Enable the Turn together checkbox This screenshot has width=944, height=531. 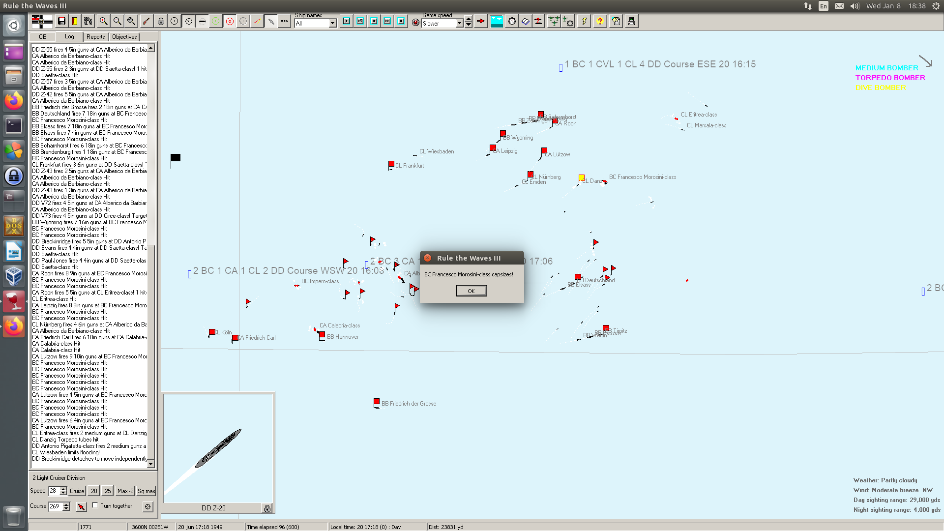(x=95, y=505)
